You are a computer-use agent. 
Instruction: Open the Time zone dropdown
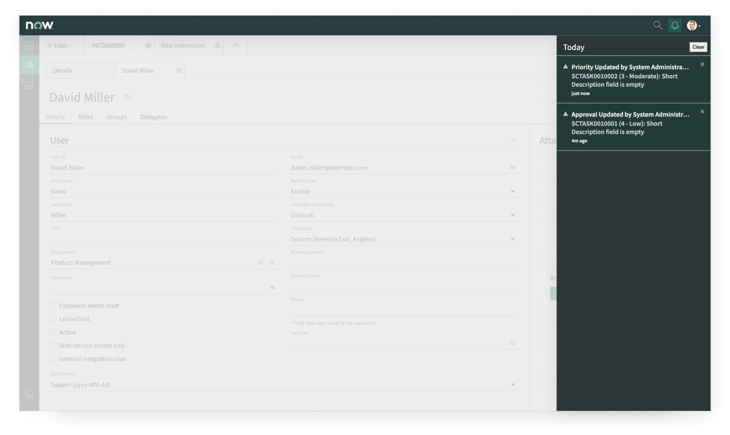pyautogui.click(x=404, y=239)
